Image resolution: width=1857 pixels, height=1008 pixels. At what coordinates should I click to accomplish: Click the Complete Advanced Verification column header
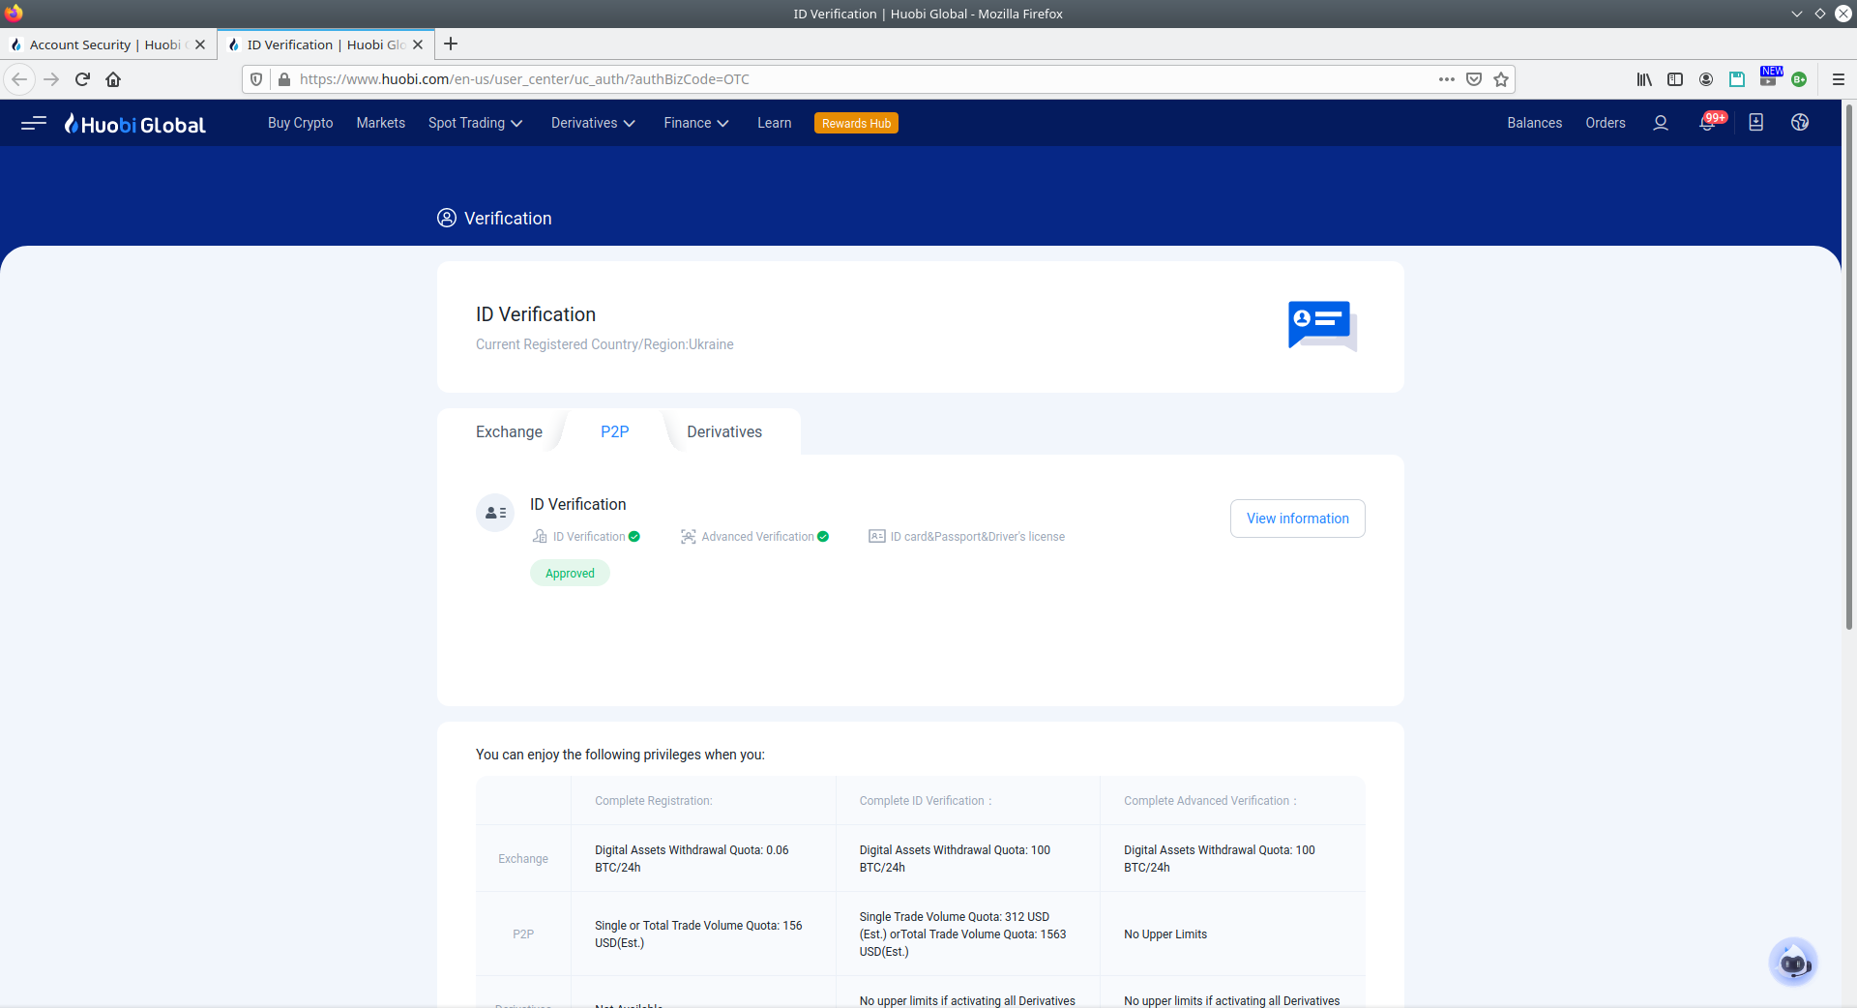[1210, 801]
